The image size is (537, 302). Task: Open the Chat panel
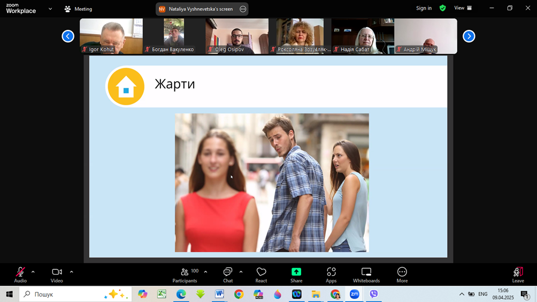click(228, 275)
